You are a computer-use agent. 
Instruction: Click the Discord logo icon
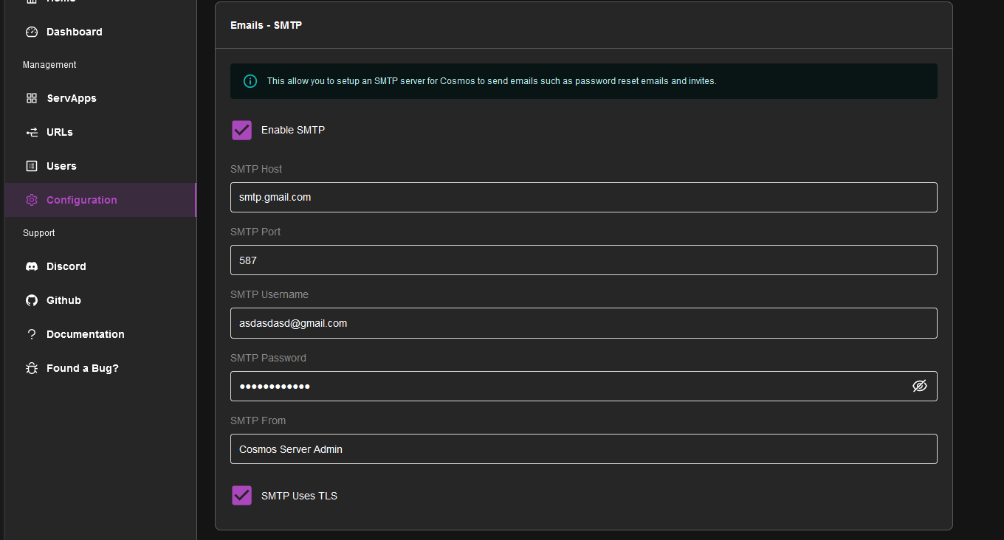[x=32, y=266]
